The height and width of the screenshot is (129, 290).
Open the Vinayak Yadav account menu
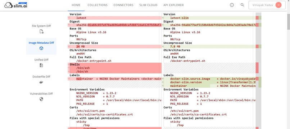(x=267, y=5)
